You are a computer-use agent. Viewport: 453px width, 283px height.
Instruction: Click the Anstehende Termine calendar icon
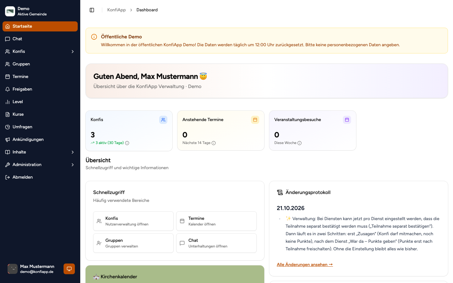point(255,120)
